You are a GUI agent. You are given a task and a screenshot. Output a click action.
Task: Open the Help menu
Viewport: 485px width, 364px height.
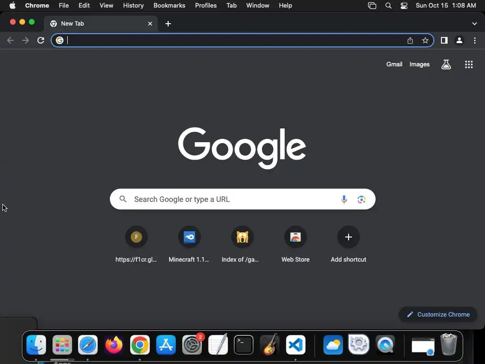click(285, 6)
